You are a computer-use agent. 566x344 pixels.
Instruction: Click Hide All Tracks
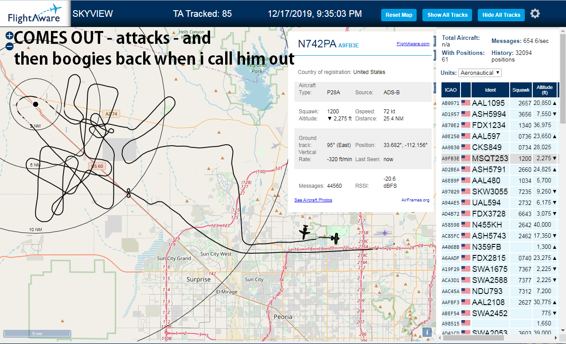pos(501,15)
